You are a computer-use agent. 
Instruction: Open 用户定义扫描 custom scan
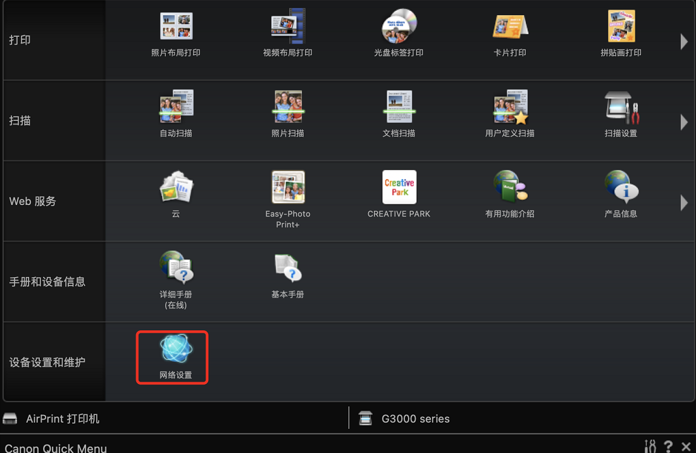[x=509, y=114]
